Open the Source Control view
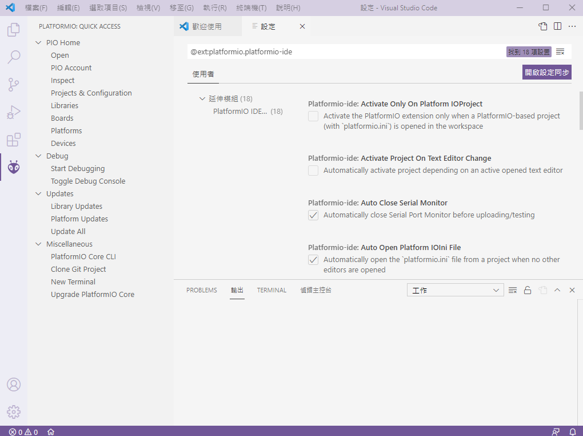583x436 pixels. click(13, 85)
